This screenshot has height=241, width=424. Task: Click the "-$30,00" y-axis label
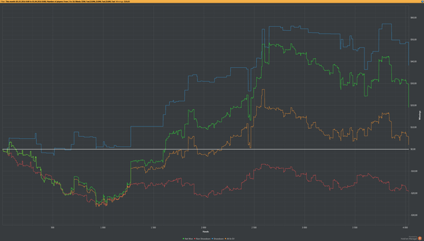[414, 215]
